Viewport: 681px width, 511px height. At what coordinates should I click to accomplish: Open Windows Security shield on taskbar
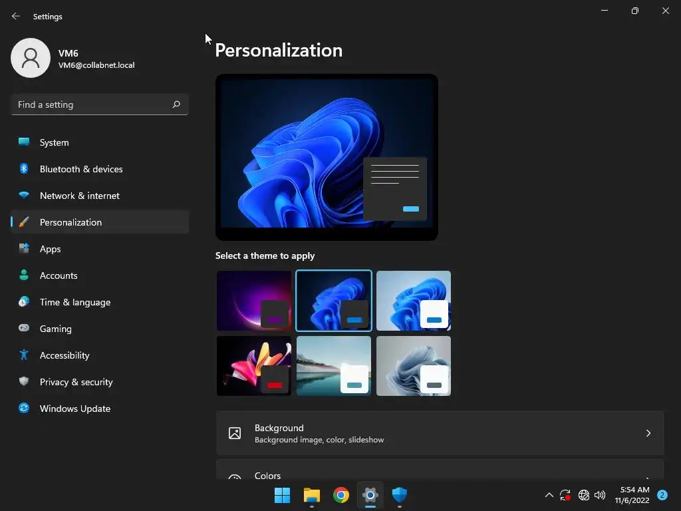400,495
